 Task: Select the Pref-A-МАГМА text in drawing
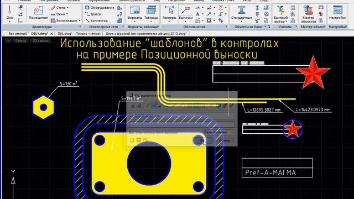(x=270, y=172)
